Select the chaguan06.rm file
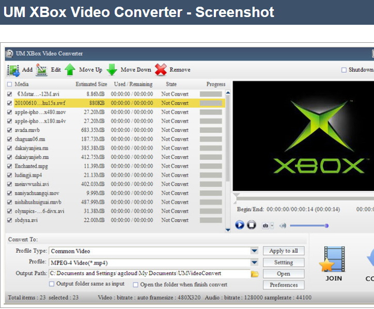374x309 pixels. [30, 139]
